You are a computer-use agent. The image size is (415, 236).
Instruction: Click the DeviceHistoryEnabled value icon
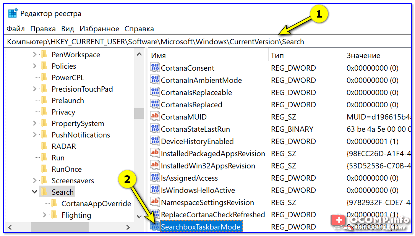[x=155, y=141]
